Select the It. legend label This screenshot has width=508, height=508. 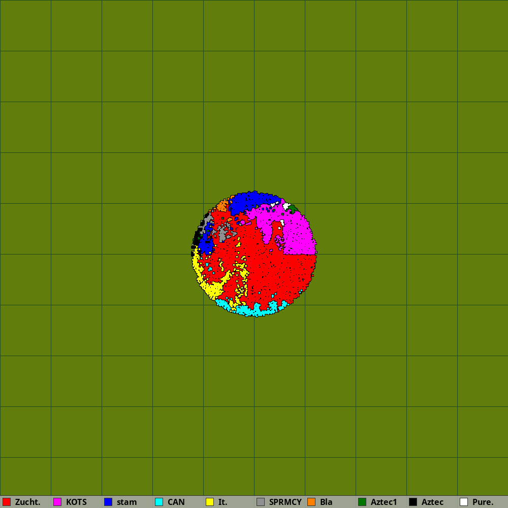coord(223,502)
